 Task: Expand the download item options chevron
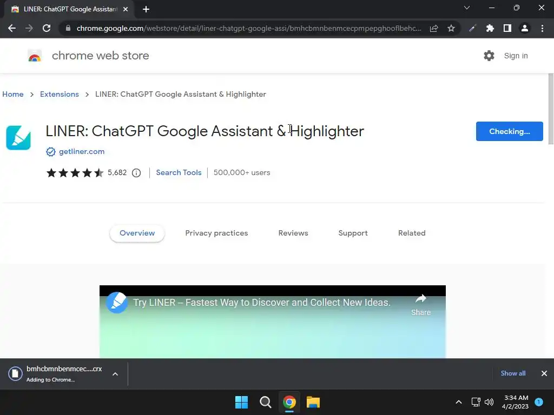tap(115, 374)
